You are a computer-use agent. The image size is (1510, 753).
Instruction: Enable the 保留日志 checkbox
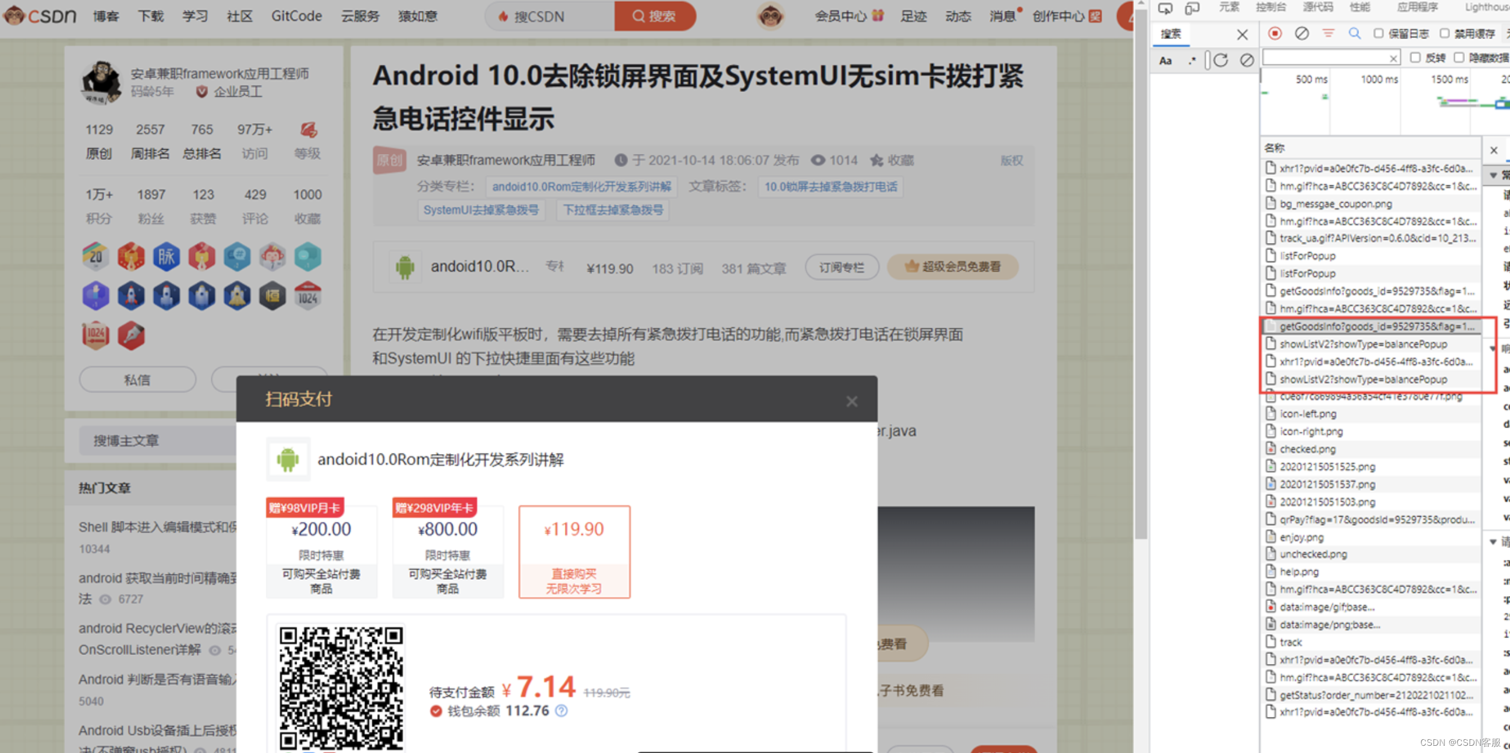(1378, 34)
